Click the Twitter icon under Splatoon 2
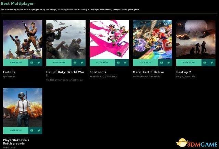Viewport: 219px width, 149px height. 126,62
